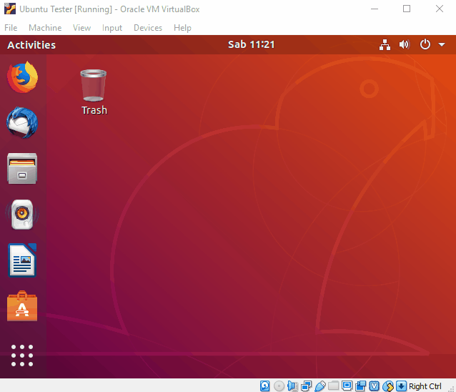Click keyboard capture arrow status icon
The width and height of the screenshot is (456, 392).
(x=402, y=386)
